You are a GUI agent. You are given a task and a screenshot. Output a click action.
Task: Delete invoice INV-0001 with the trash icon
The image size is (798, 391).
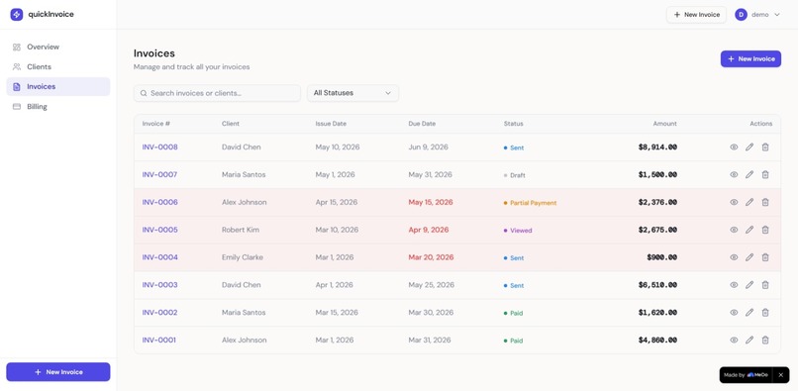[765, 340]
